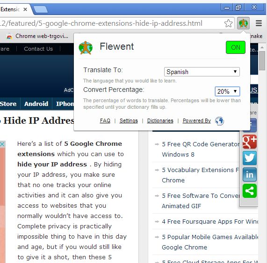Click the Powered By link
This screenshot has height=263, width=267.
(197, 120)
